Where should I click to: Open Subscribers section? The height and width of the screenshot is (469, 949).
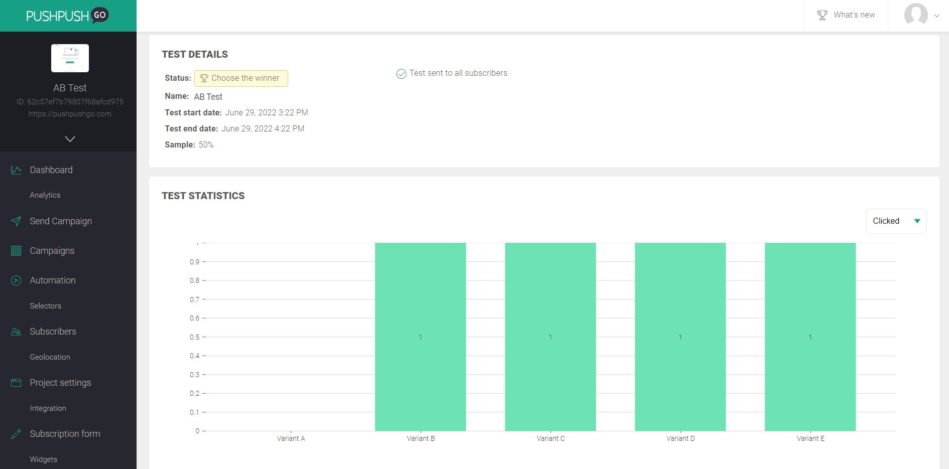click(x=53, y=332)
